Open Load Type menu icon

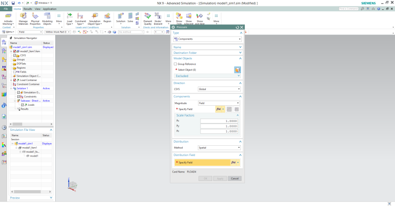[x=70, y=16]
